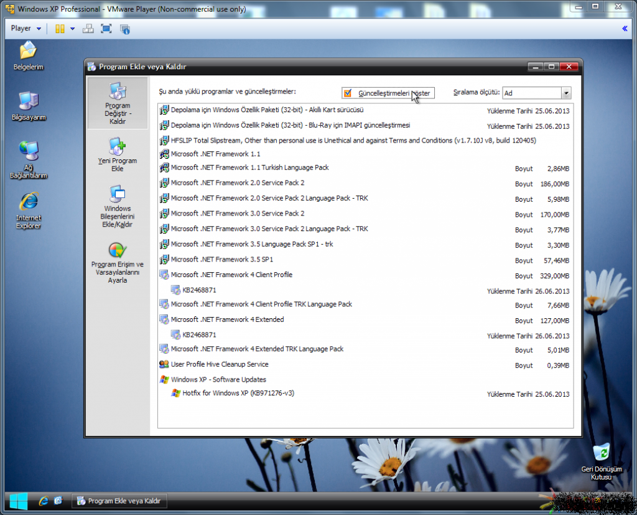637x515 pixels.
Task: Choose Yeni Program Ekle in sidebar
Action: pyautogui.click(x=118, y=154)
